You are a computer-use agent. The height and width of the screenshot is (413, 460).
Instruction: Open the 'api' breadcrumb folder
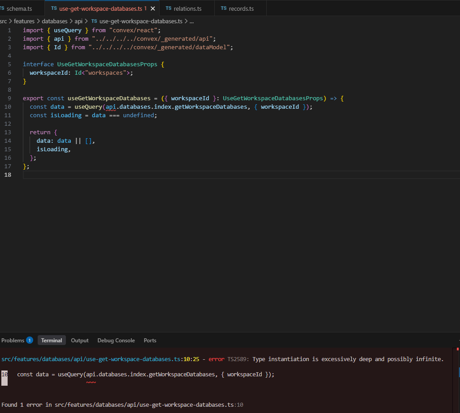pos(78,21)
